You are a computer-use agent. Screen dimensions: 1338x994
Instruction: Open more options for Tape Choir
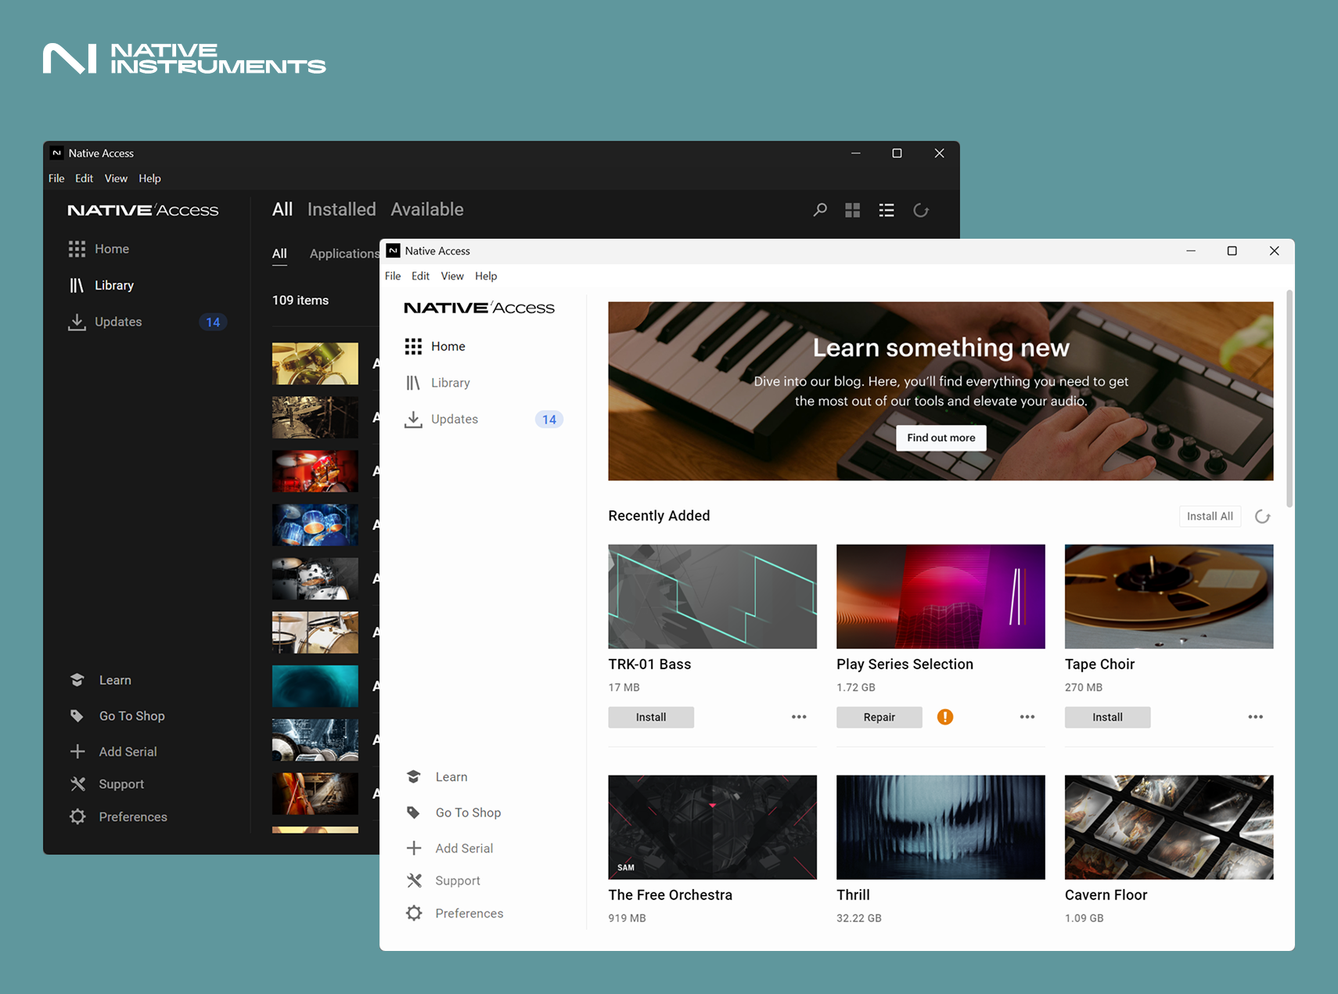click(1256, 717)
